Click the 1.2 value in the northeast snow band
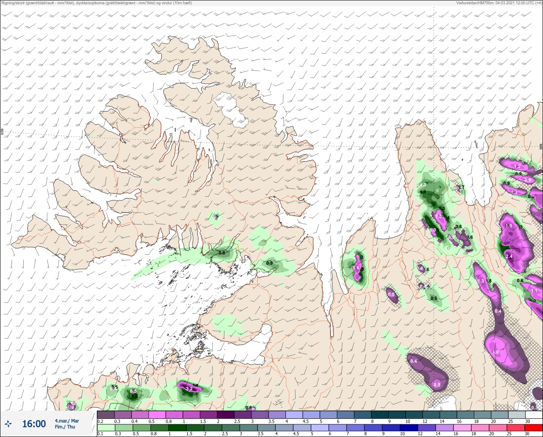Viewport: 543px width, 437px height. [x=517, y=166]
